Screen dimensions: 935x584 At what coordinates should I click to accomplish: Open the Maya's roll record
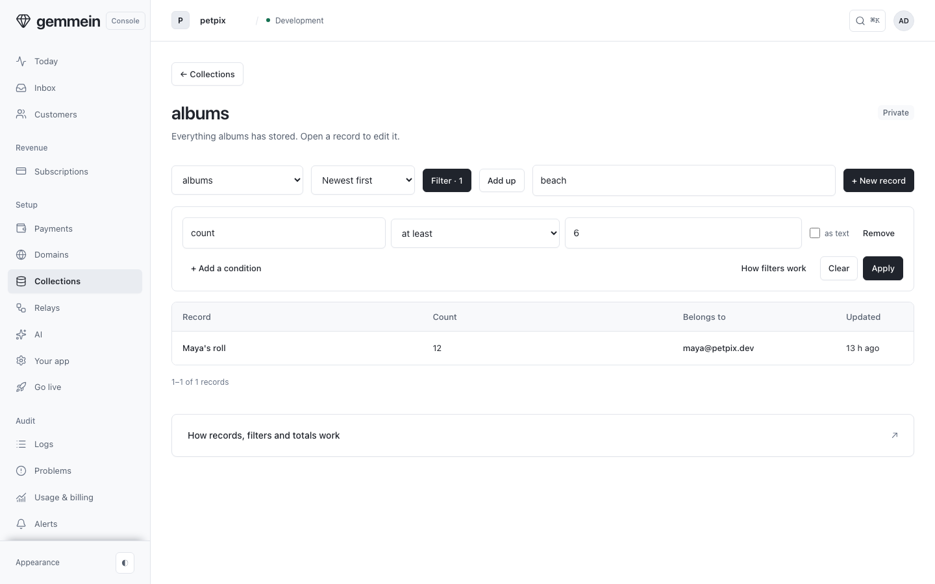[204, 348]
